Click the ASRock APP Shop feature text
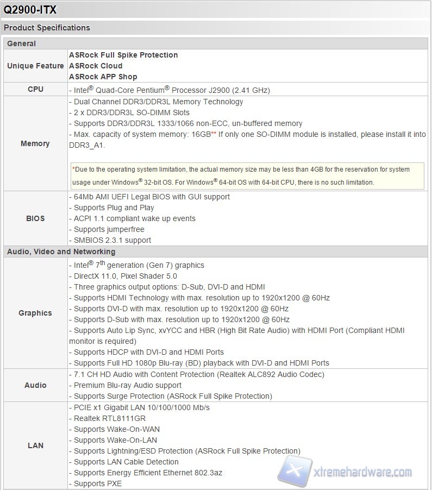The height and width of the screenshot is (490, 432). pos(103,77)
